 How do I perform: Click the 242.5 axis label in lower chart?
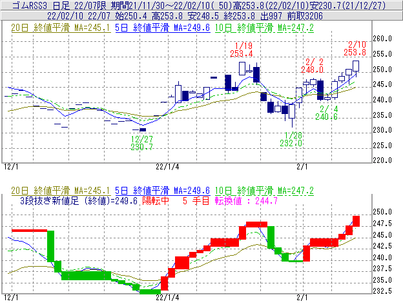(382, 246)
